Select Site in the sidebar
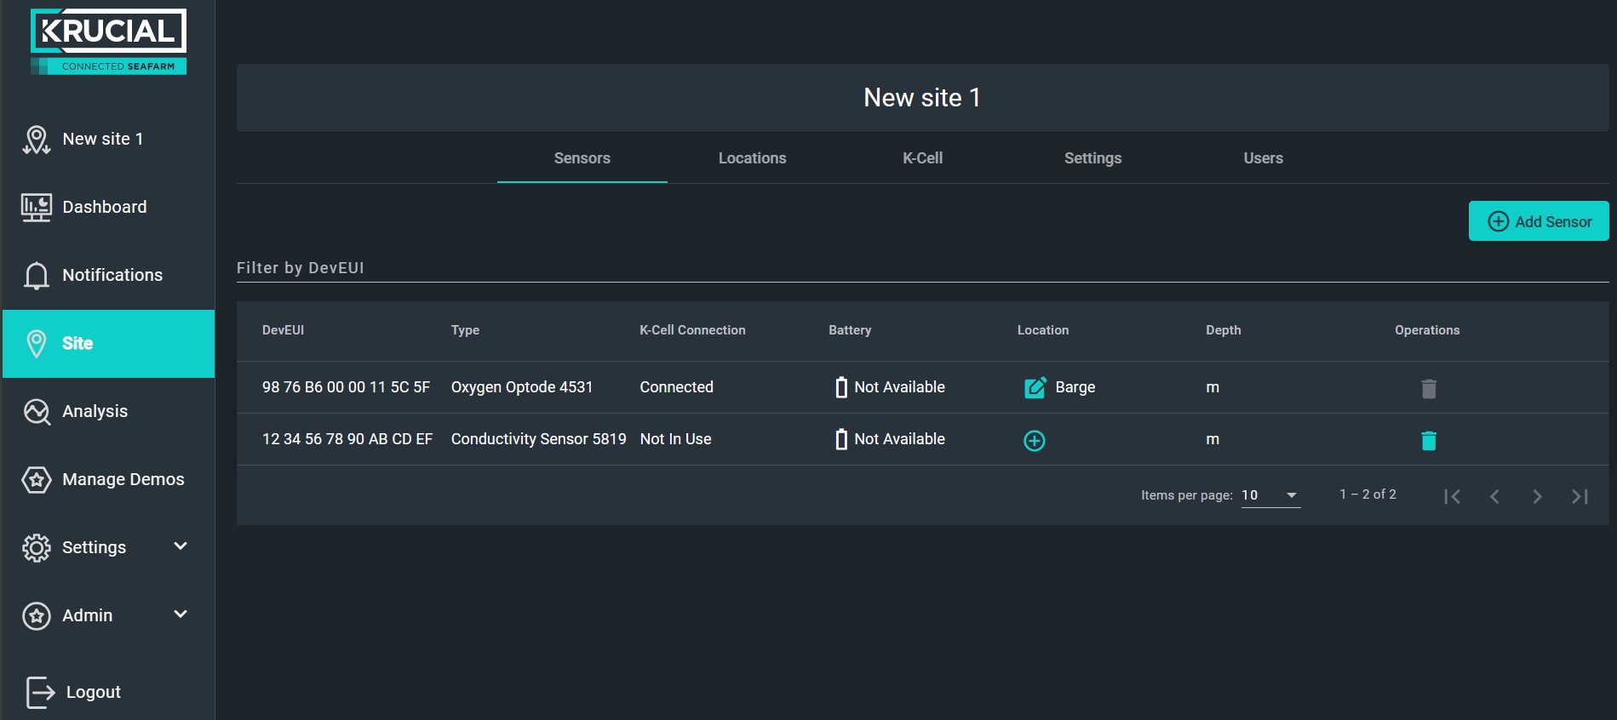 pos(108,344)
